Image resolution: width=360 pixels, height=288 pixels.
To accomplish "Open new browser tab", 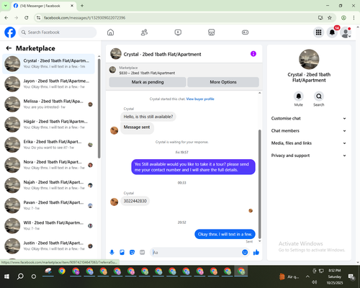I will coord(82,6).
